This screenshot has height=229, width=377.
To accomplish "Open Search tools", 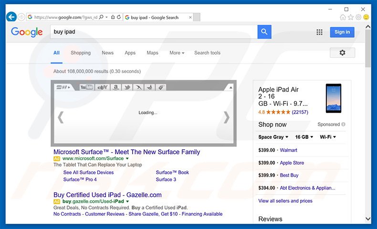I will click(x=207, y=53).
